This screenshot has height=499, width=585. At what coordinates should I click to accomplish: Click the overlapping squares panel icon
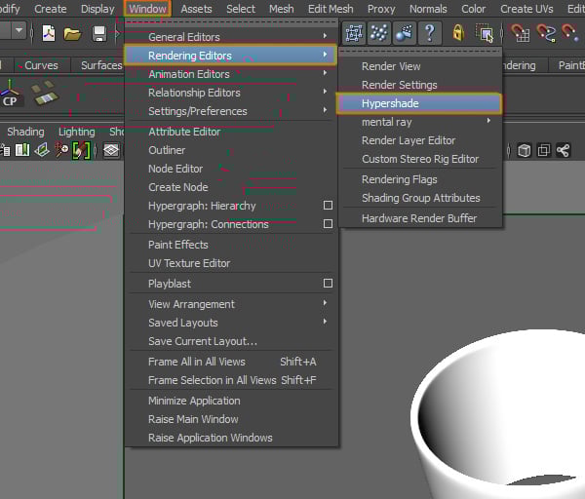pyautogui.click(x=544, y=151)
